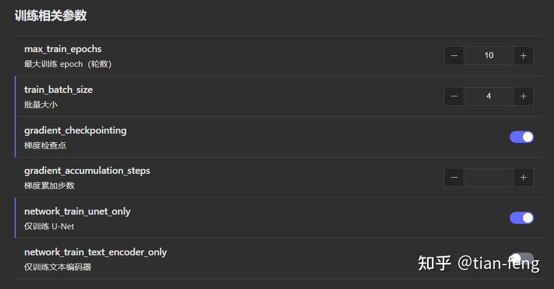Click minus icon for max_train_epochs
Screen dimensions: 554x289
pos(454,55)
